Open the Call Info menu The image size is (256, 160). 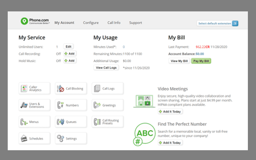coord(114,22)
